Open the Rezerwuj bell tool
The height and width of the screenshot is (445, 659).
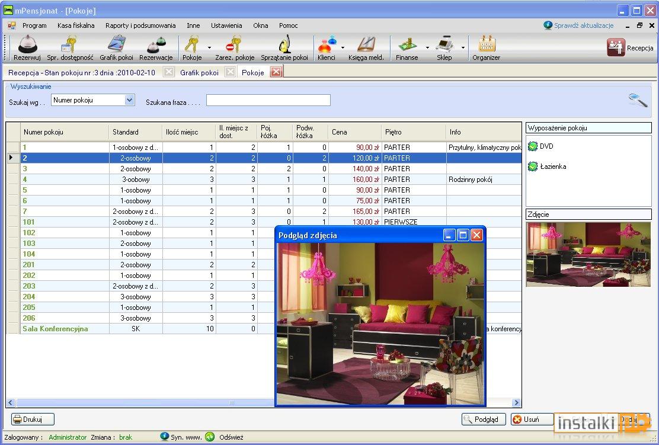(27, 49)
